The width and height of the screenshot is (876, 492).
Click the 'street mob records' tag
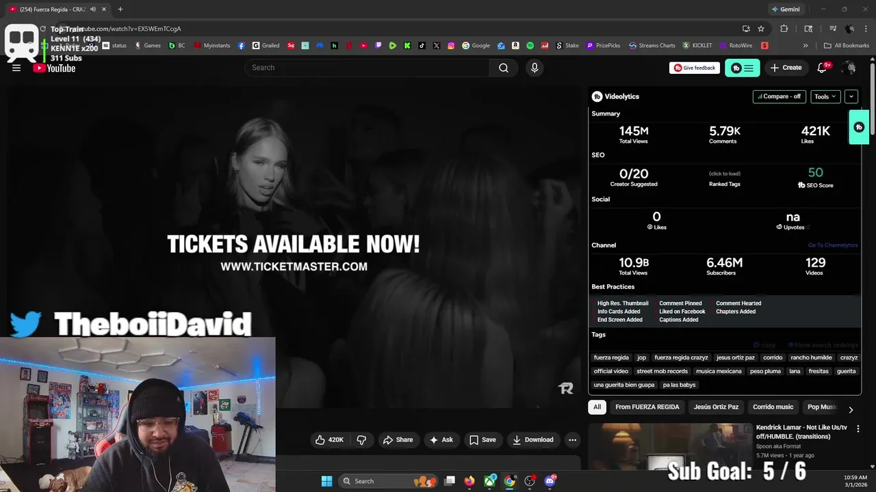click(x=662, y=371)
